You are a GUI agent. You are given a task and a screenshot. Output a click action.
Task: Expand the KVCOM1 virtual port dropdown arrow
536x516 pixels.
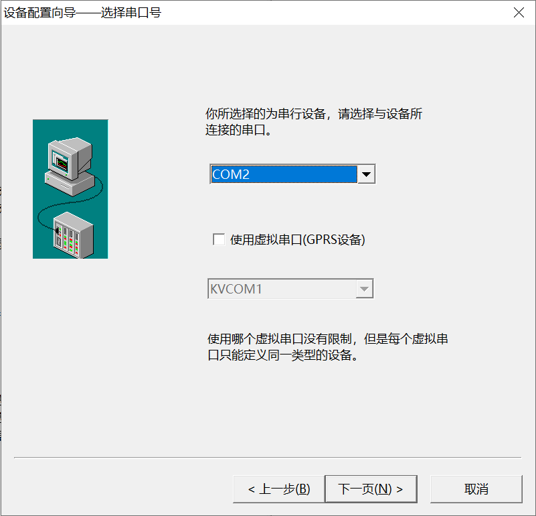363,289
